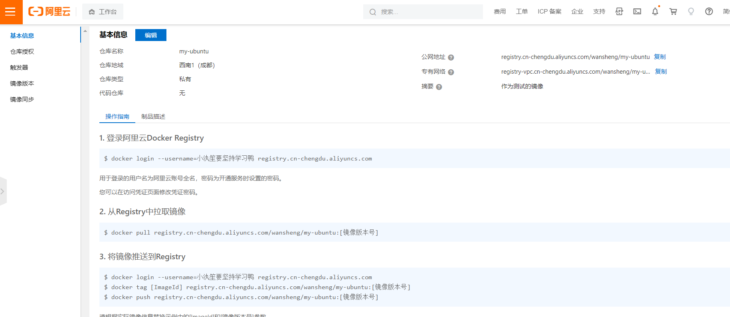Click the region value 西南1（成都）
This screenshot has width=730, height=317.
tap(197, 65)
